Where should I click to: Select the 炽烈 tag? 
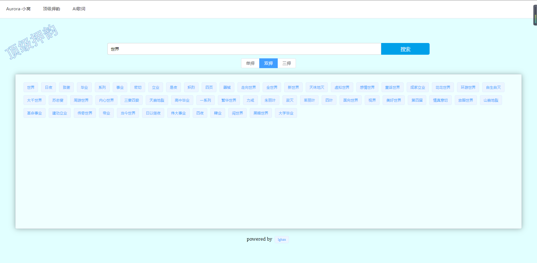[191, 87]
